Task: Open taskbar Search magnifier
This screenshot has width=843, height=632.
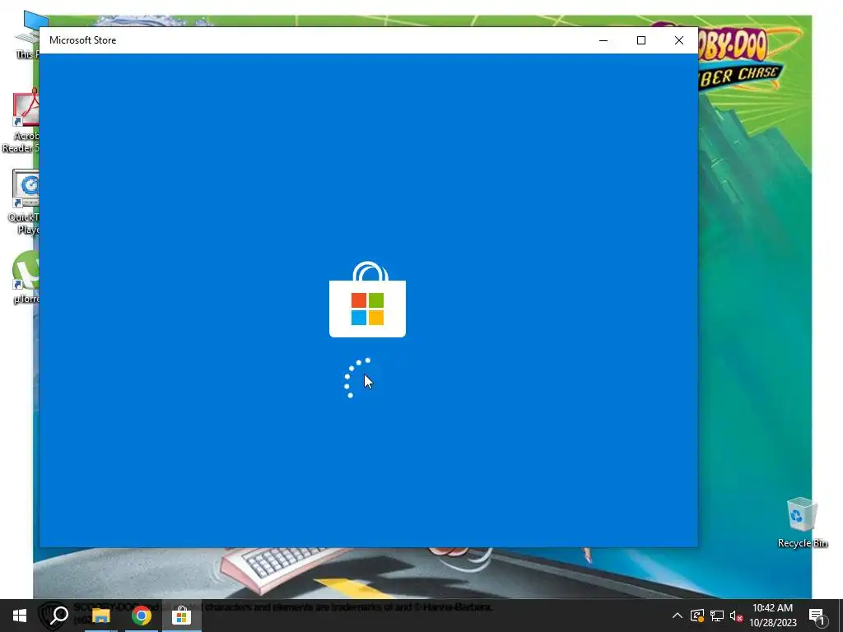Action: click(x=59, y=616)
